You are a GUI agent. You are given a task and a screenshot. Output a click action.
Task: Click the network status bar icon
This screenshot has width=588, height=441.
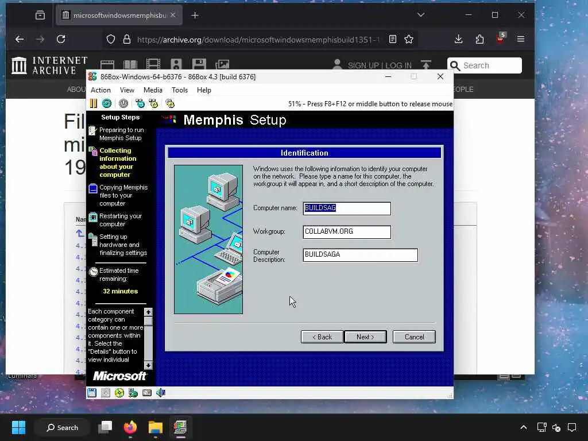pos(133,393)
